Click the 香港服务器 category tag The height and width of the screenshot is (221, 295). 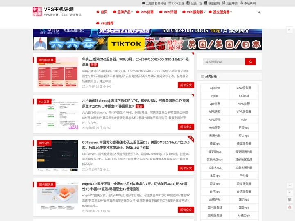click(x=46, y=60)
